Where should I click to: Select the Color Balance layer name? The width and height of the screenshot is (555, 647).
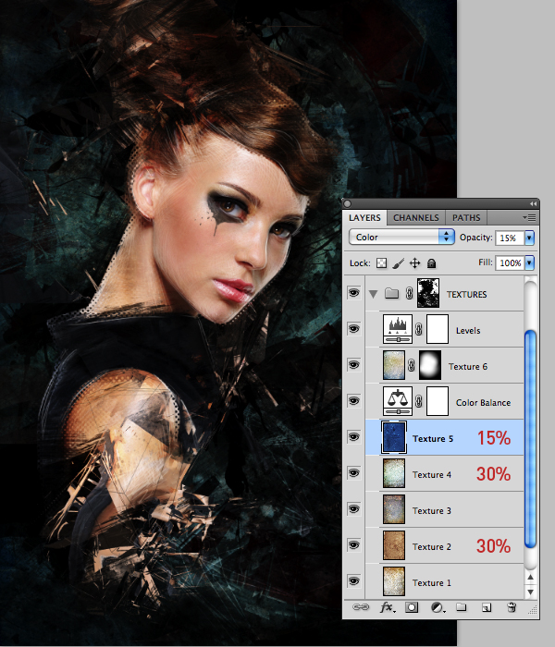483,403
